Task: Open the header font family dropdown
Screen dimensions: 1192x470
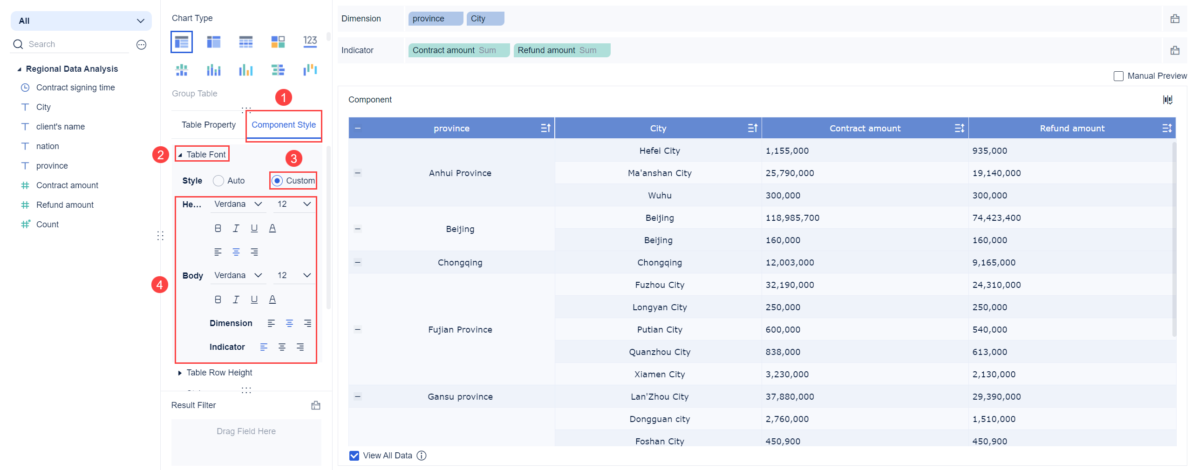Action: pyautogui.click(x=238, y=204)
